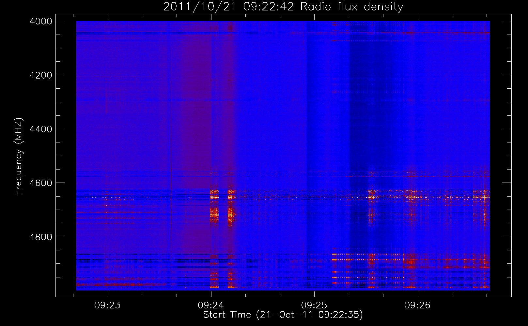Select the "4800" frequency axis label
Screen dimensions: 528x326
pyautogui.click(x=40, y=237)
